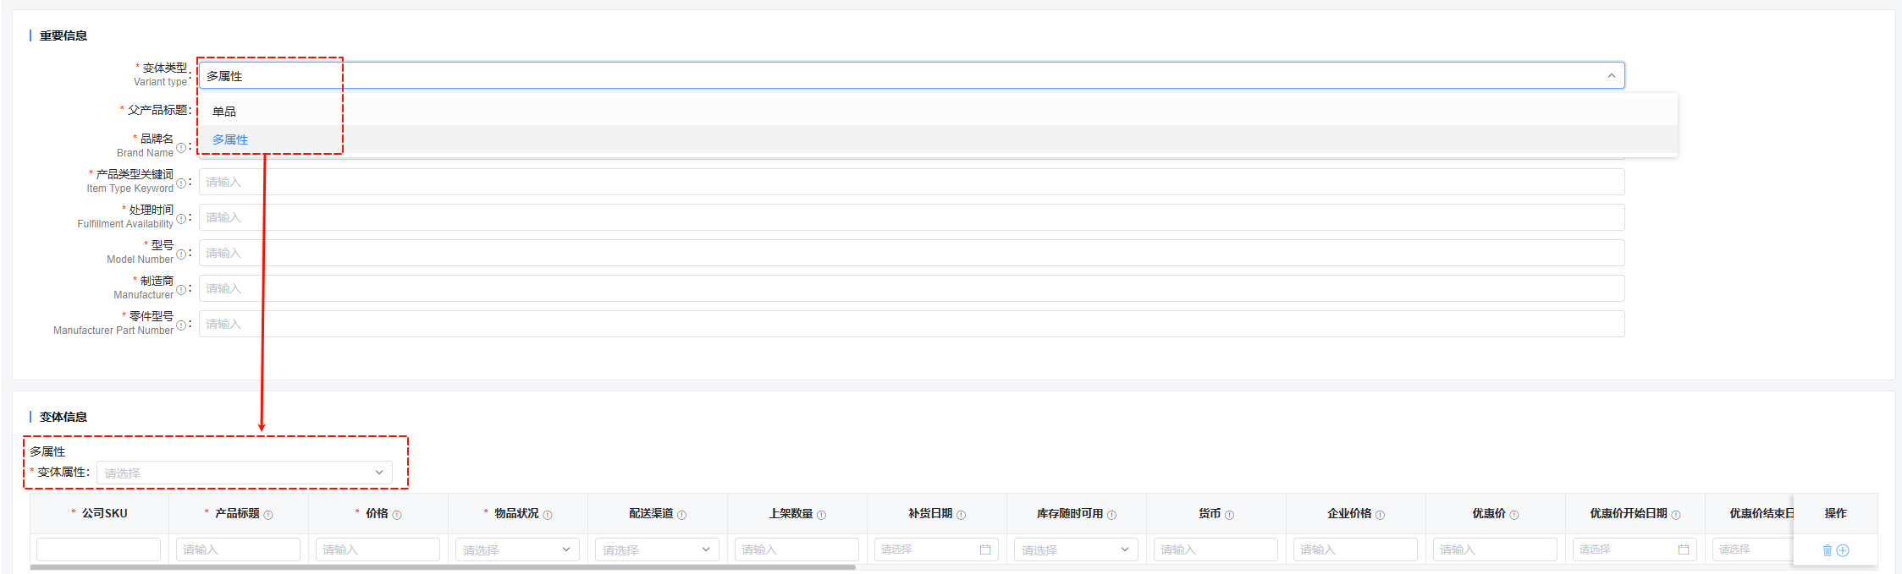The image size is (1902, 574).
Task: Open the 变体属性 select dropdown
Action: 244,473
